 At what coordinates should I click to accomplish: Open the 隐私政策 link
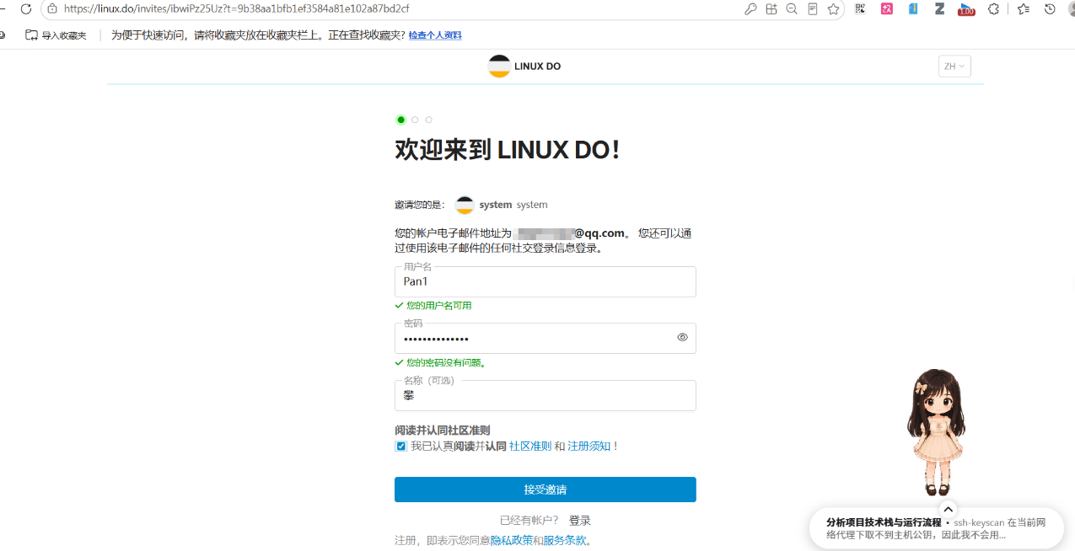pos(512,541)
